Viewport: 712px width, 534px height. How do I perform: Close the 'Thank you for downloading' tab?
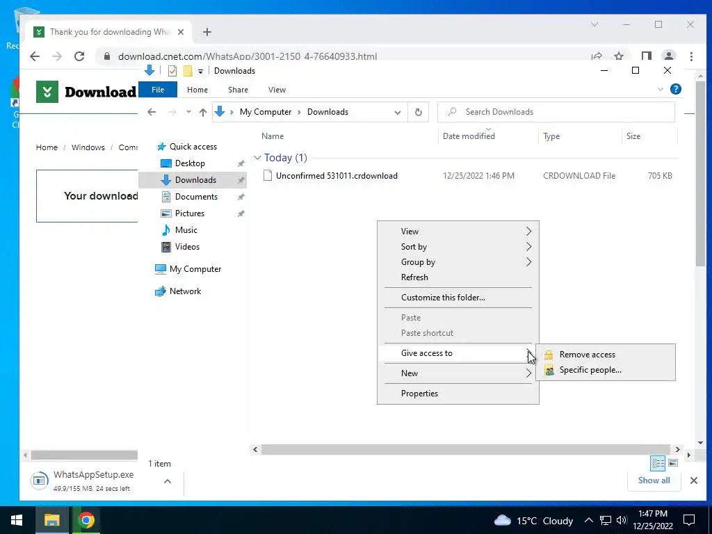[x=181, y=32]
